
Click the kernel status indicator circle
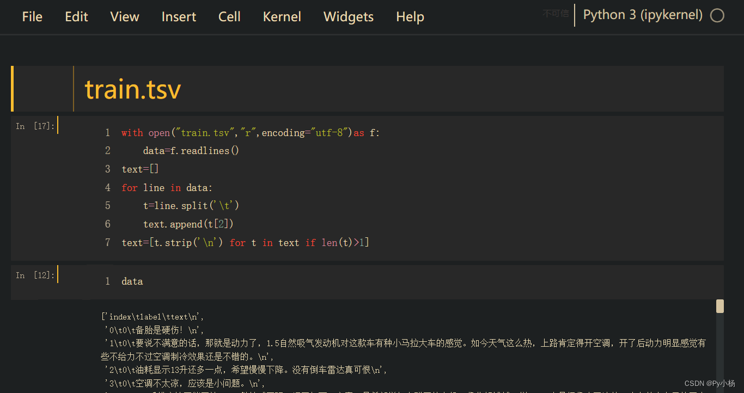[717, 15]
